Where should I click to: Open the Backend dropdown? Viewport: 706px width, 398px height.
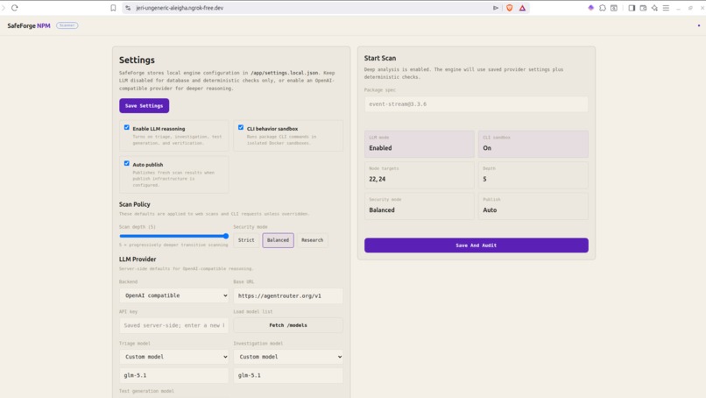(x=173, y=295)
